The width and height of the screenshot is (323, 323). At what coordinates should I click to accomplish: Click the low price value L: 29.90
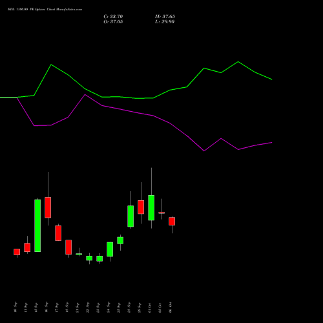pos(165,22)
